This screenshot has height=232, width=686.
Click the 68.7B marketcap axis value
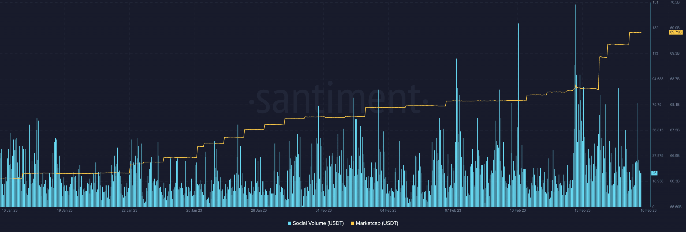point(675,79)
